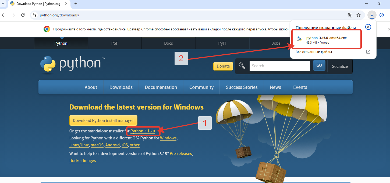Open the Downloads menu
This screenshot has height=183, width=390.
[x=121, y=87]
